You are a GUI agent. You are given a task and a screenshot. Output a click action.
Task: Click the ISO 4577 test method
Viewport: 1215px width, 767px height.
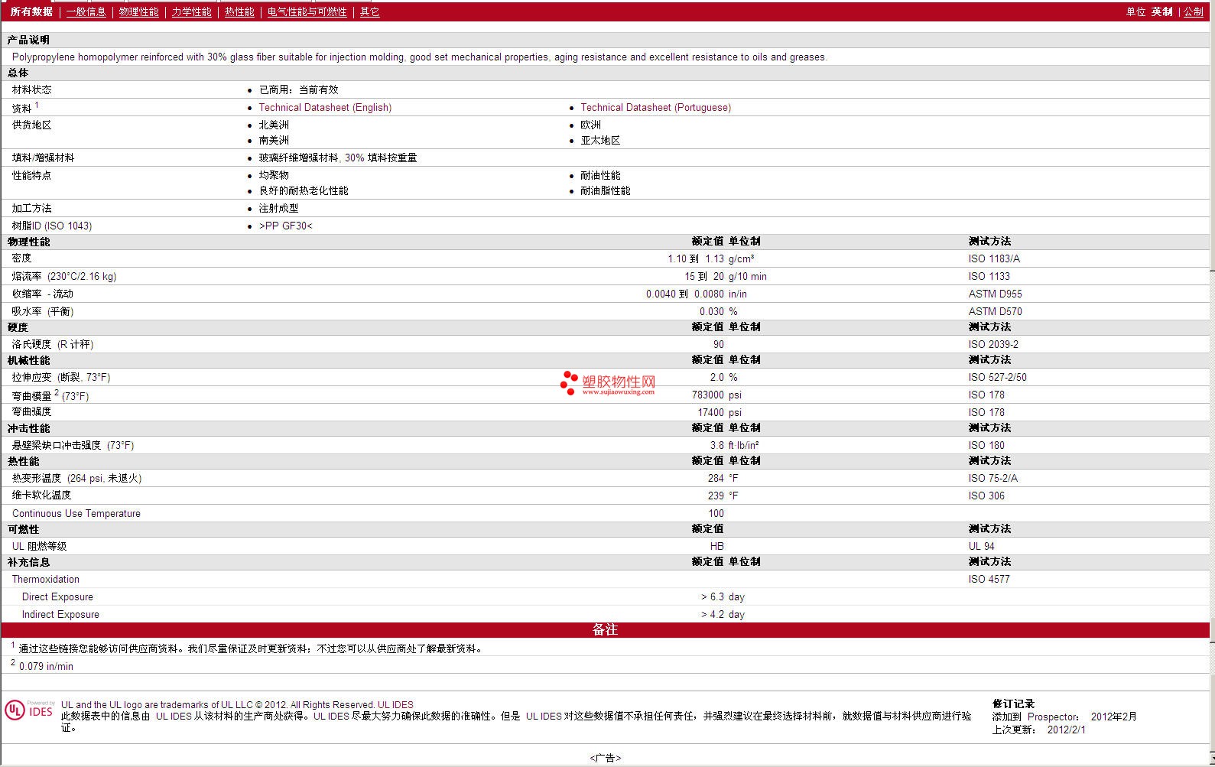pyautogui.click(x=989, y=580)
